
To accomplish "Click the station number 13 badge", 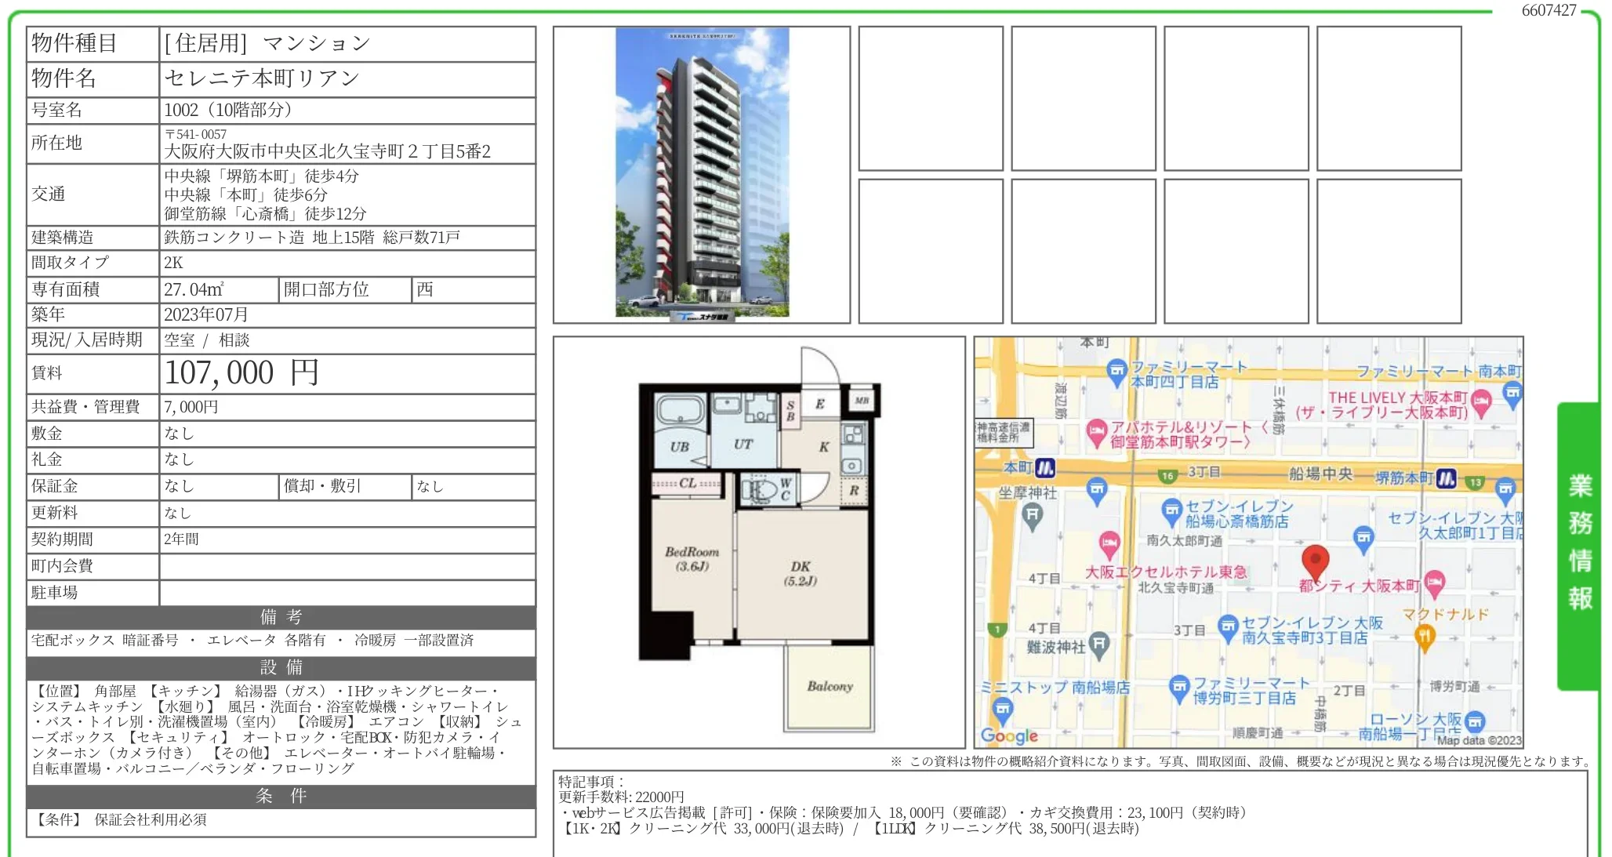I will tap(1476, 481).
